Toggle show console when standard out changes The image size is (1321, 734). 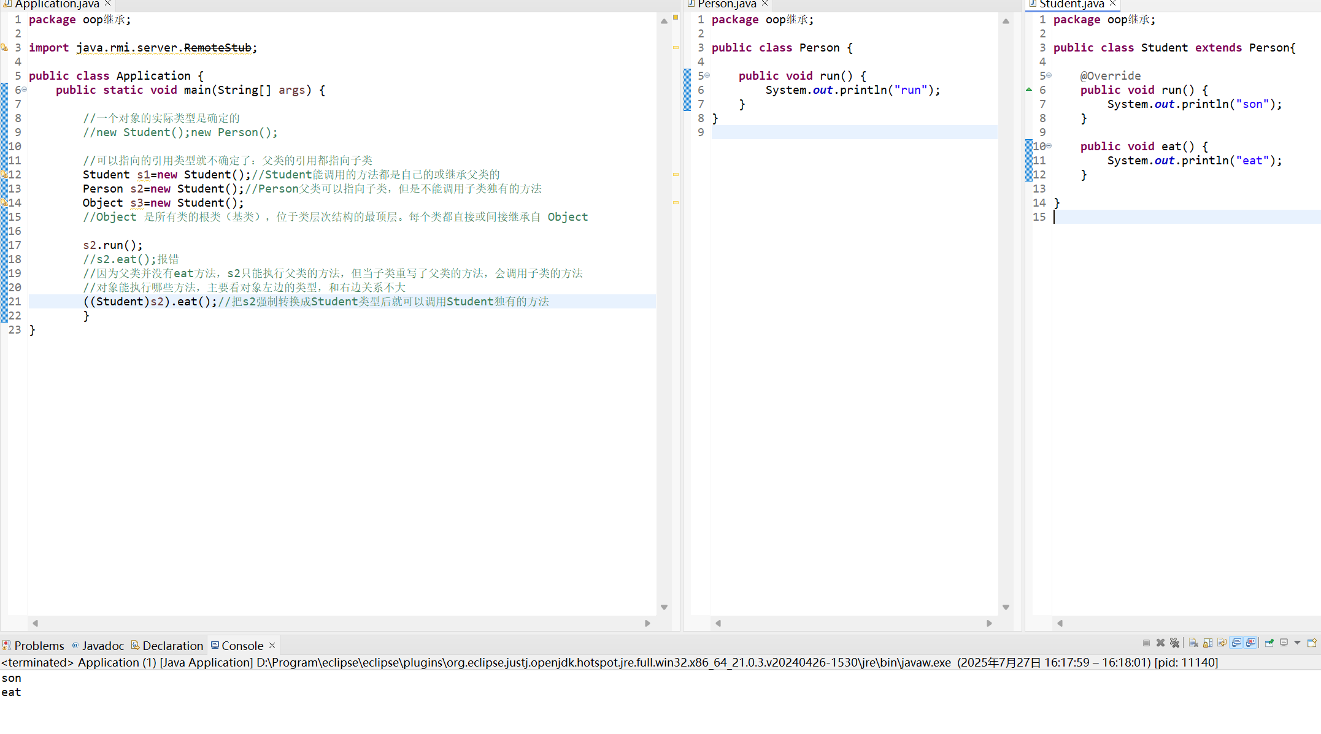(x=1236, y=643)
